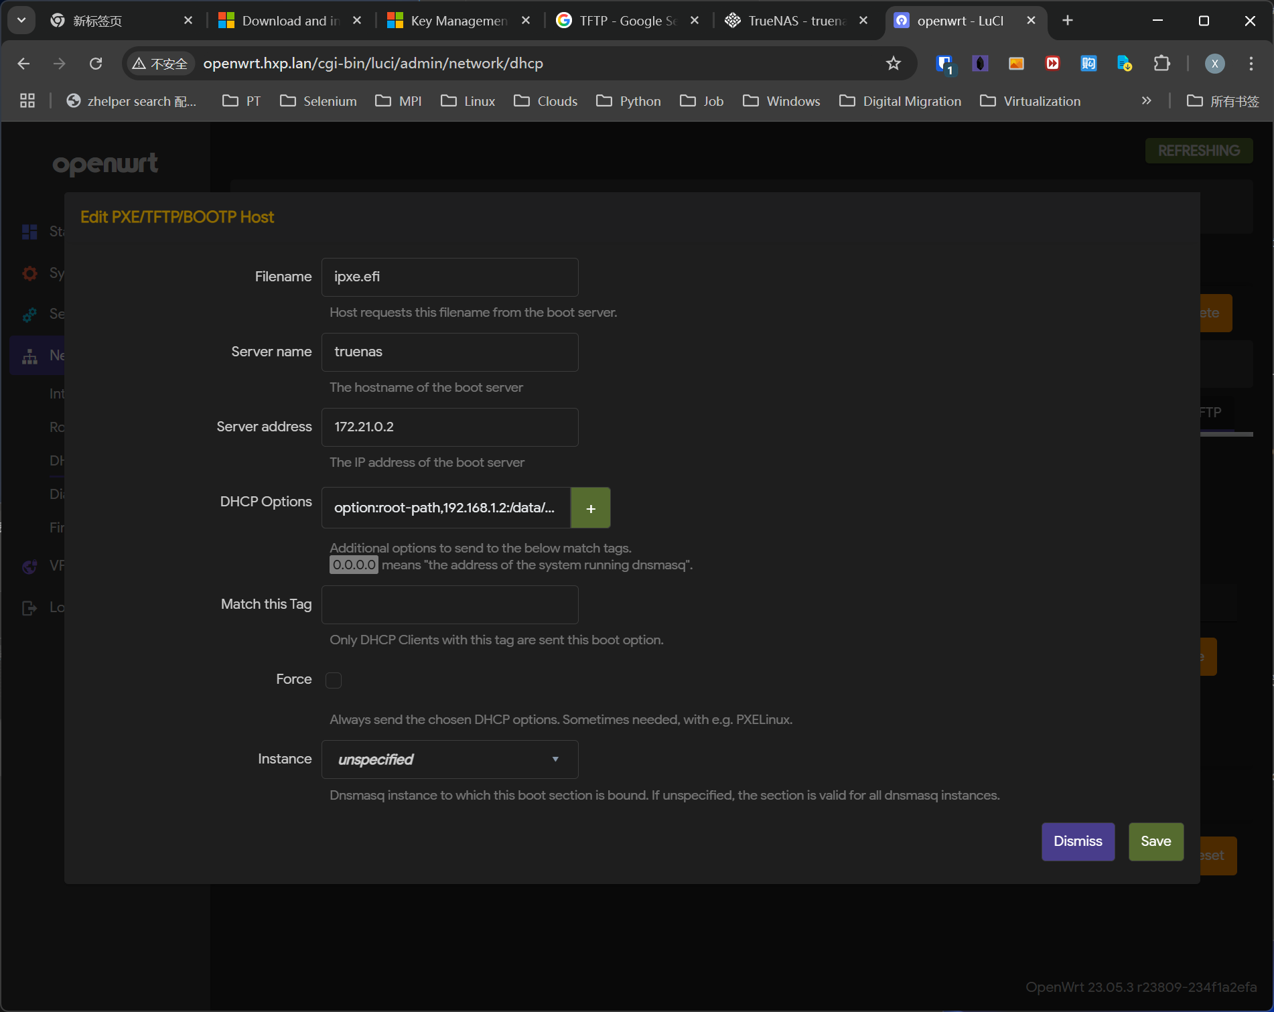Add a DHCP option with plus button
Viewport: 1274px width, 1012px height.
(590, 508)
